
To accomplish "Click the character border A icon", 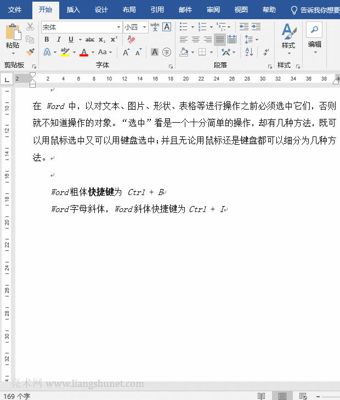I will tap(167, 26).
